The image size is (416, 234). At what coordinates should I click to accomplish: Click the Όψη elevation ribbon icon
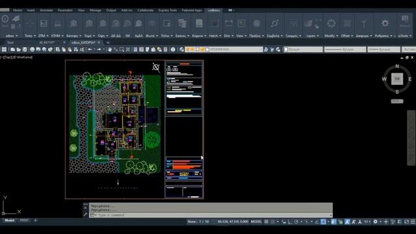point(103,23)
